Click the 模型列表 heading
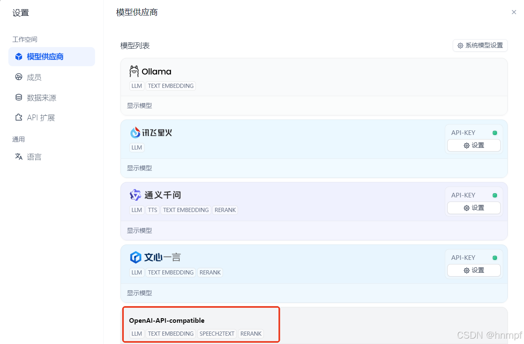Image resolution: width=524 pixels, height=344 pixels. [x=135, y=45]
